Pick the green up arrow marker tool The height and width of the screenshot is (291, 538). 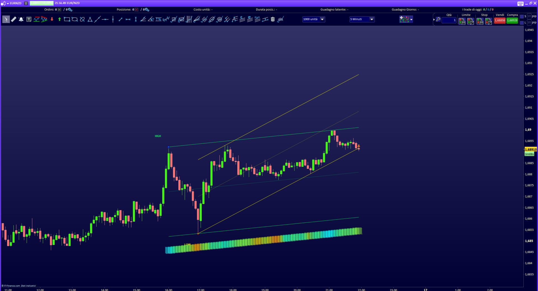pyautogui.click(x=59, y=19)
